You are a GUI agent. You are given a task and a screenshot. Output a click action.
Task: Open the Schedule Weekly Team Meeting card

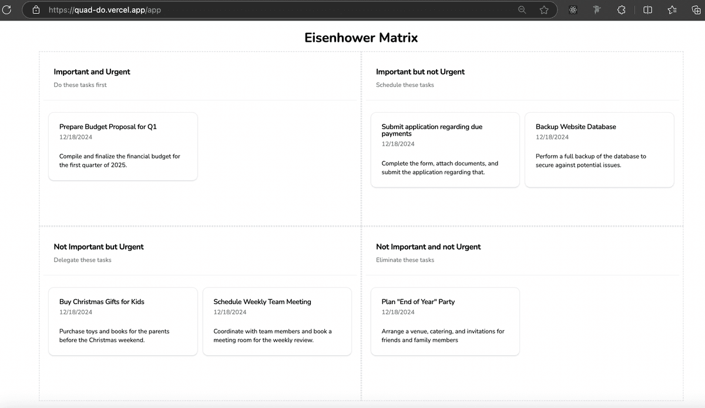277,321
